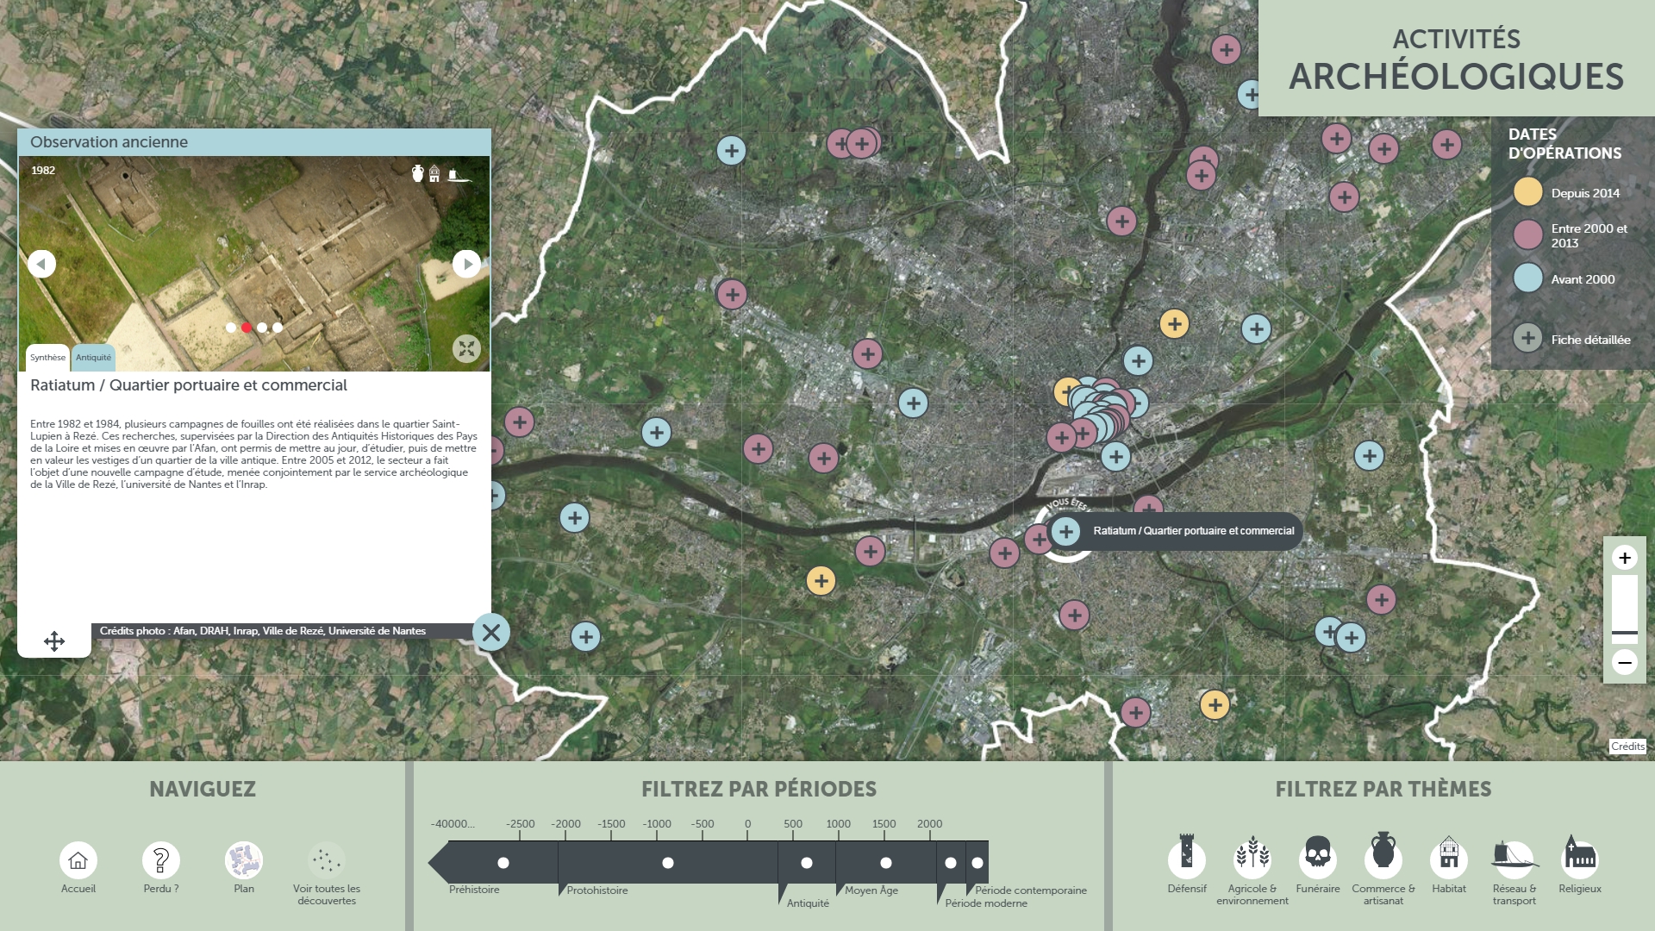Viewport: 1655px width, 931px height.
Task: Click the amphora icon on the Ratiatum photo
Action: click(x=416, y=175)
